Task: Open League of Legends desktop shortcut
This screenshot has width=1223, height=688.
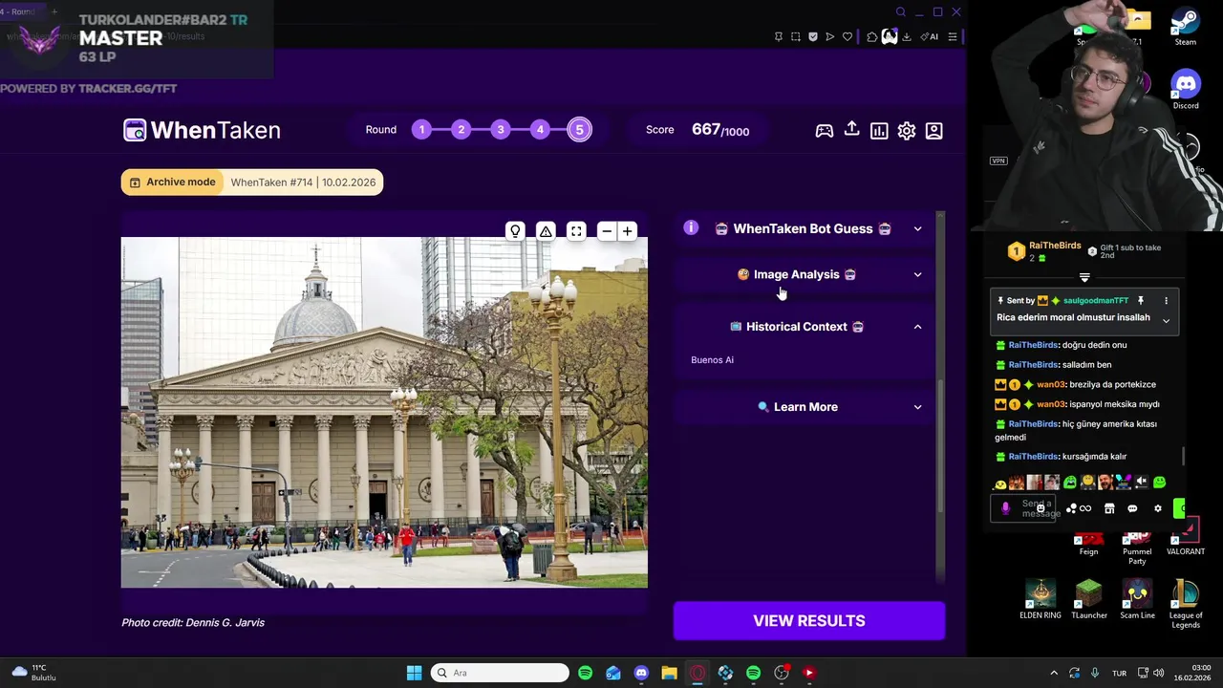Action: pyautogui.click(x=1186, y=604)
